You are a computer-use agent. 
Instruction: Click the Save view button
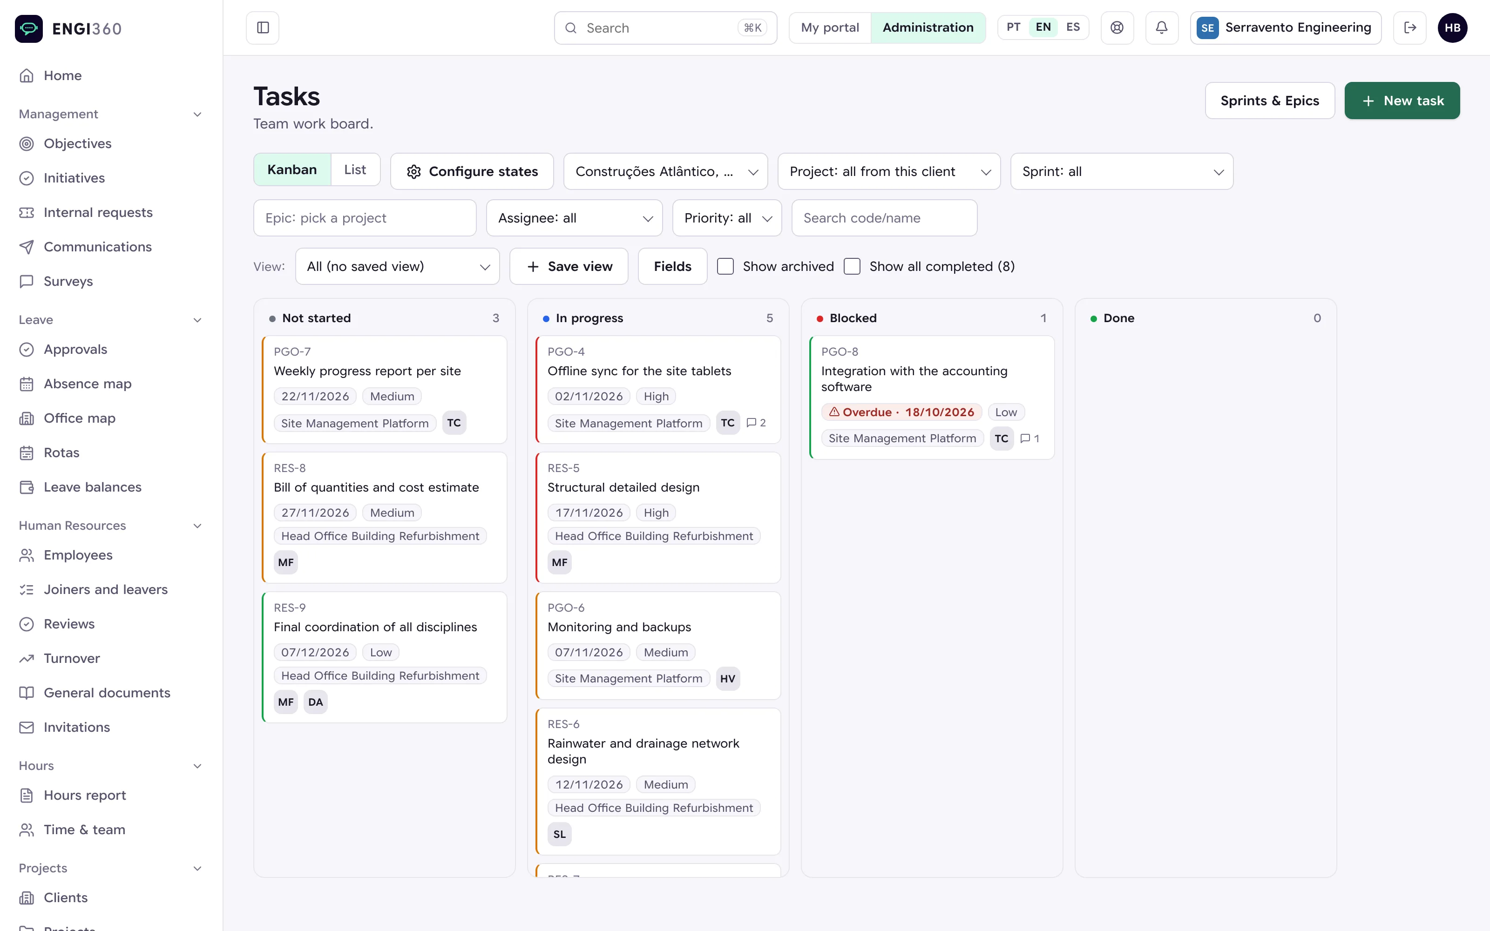click(569, 267)
